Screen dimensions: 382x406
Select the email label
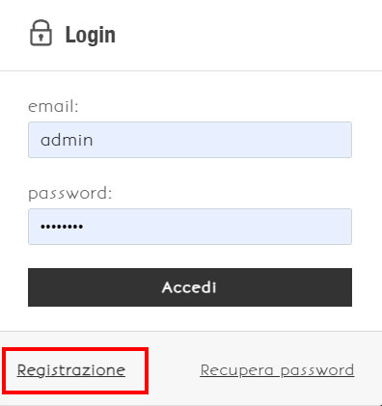click(53, 107)
